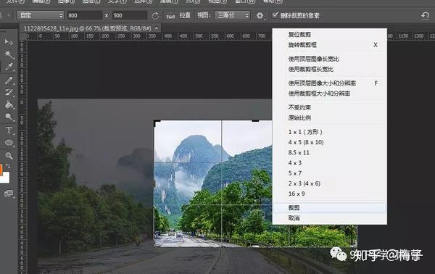Open the 自定 ratio preset dropdown
Image resolution: width=435 pixels, height=274 pixels.
(x=41, y=15)
